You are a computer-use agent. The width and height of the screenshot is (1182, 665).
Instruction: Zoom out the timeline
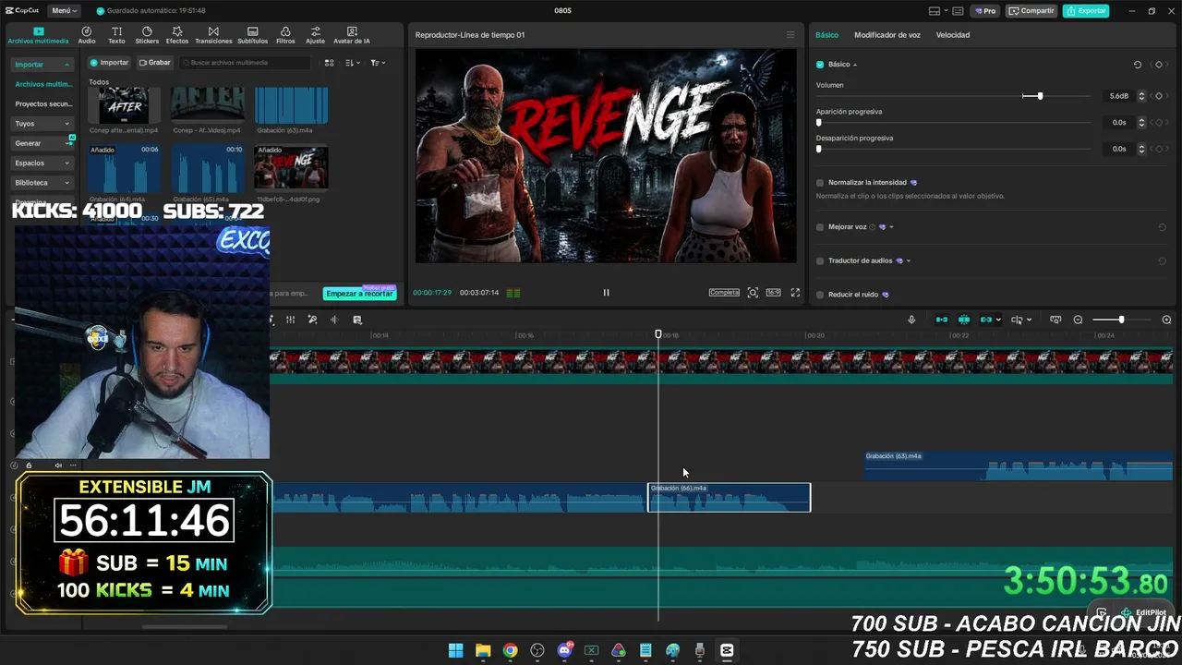(1078, 320)
